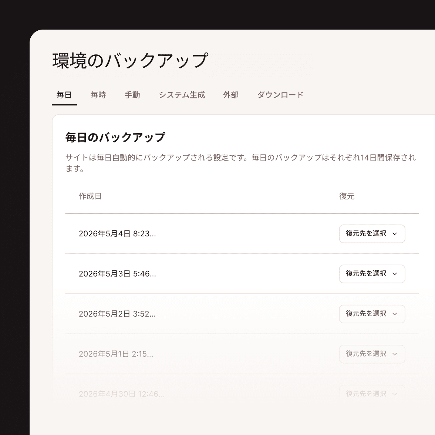Open 復元先を選択 dropdown for 2026年4月30日 backup
Image resolution: width=435 pixels, height=435 pixels.
click(x=372, y=394)
